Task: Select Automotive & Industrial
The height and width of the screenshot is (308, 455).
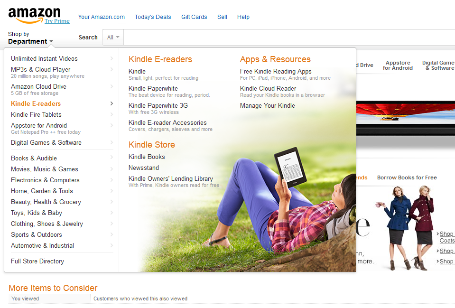Action: pyautogui.click(x=42, y=246)
